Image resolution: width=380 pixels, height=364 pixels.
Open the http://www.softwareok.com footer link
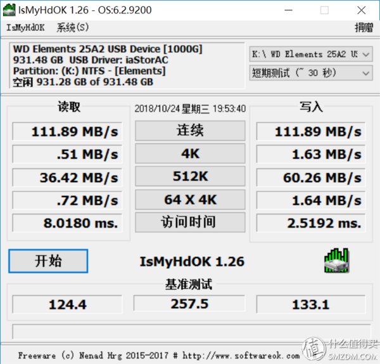pos(241,356)
